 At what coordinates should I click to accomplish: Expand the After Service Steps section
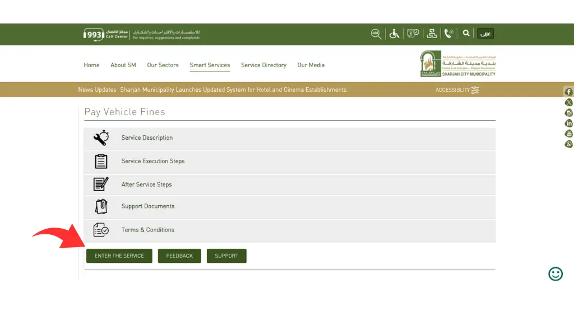(x=290, y=185)
